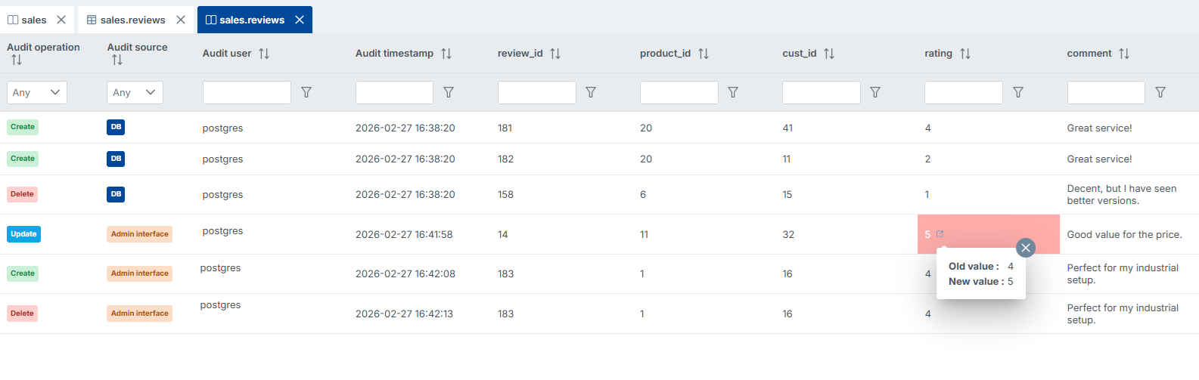Click the Update badge for review 14
The width and height of the screenshot is (1199, 380).
(x=23, y=234)
